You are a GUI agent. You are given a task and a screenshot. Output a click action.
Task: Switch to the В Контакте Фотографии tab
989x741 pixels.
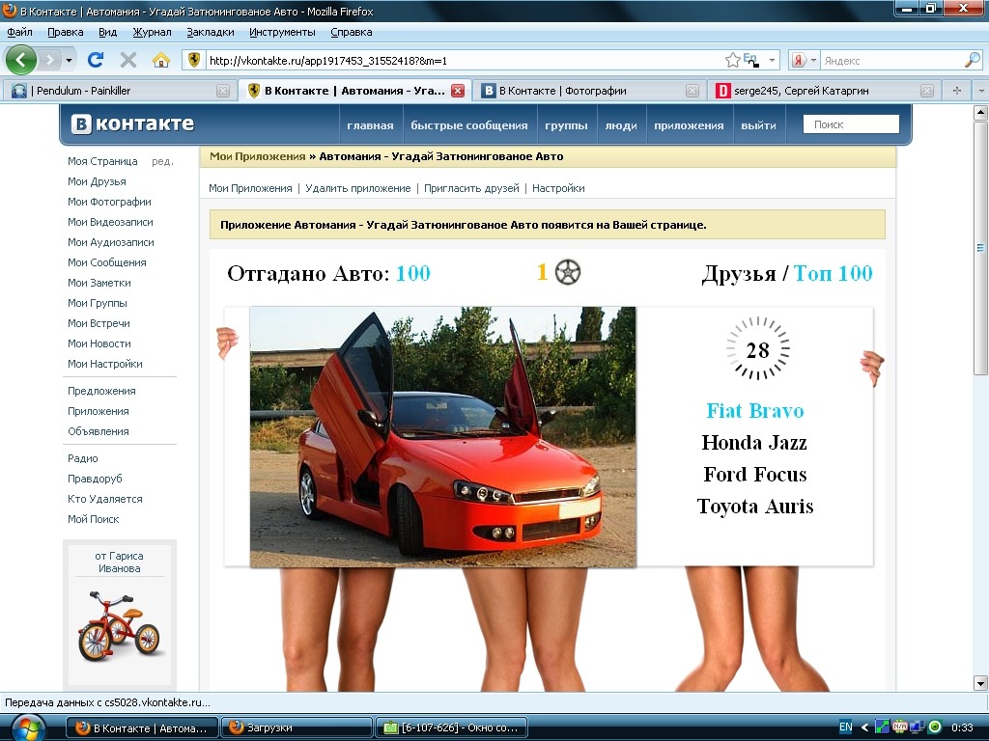point(588,91)
